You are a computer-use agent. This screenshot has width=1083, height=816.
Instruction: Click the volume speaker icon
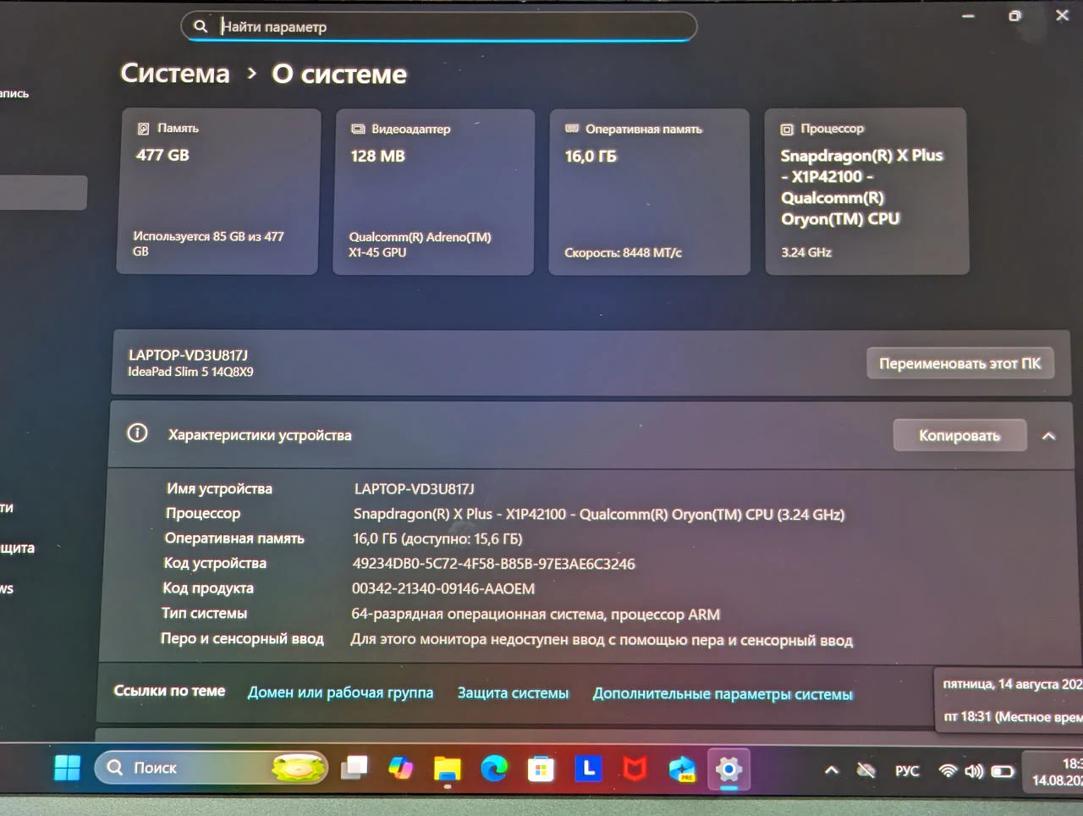click(974, 771)
